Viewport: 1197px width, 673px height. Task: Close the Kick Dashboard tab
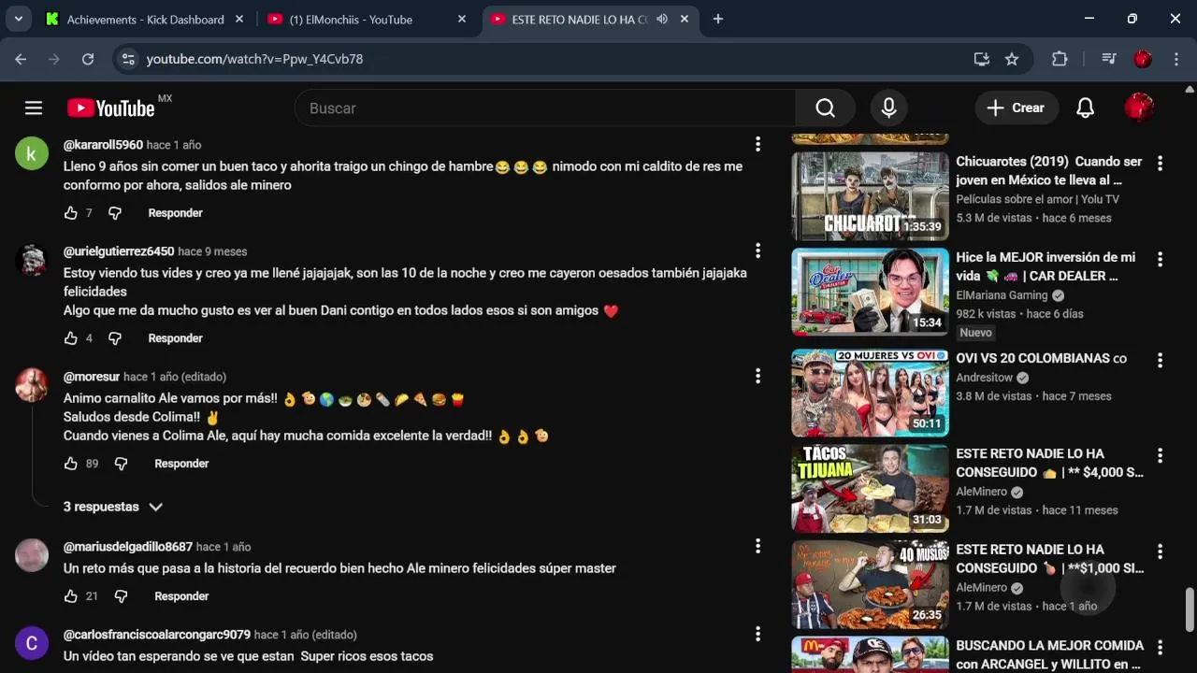pos(239,19)
